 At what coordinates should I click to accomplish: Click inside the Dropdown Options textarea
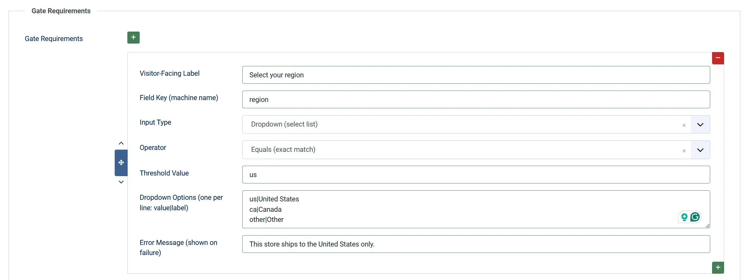point(476,209)
